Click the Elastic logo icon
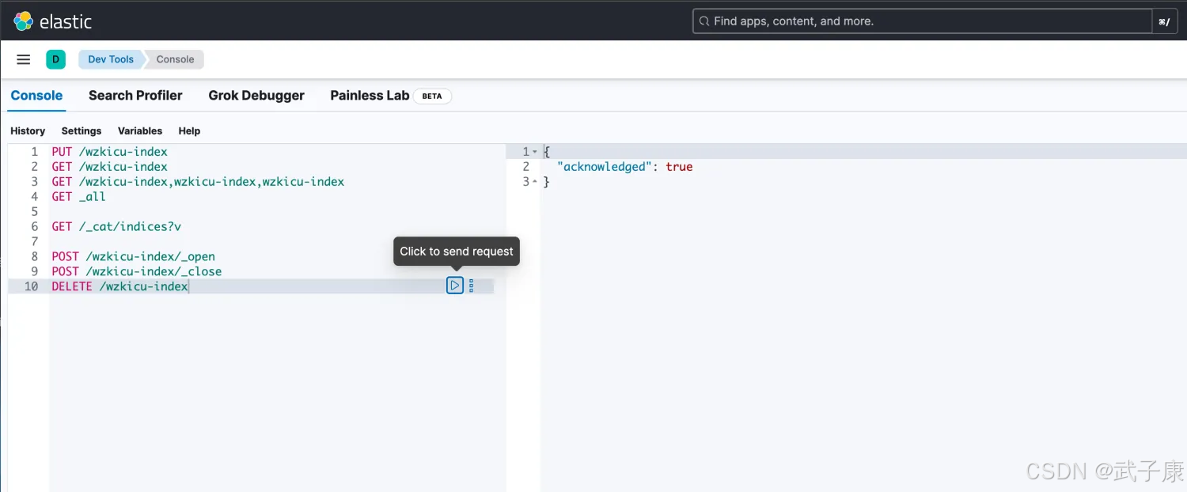 coord(24,21)
